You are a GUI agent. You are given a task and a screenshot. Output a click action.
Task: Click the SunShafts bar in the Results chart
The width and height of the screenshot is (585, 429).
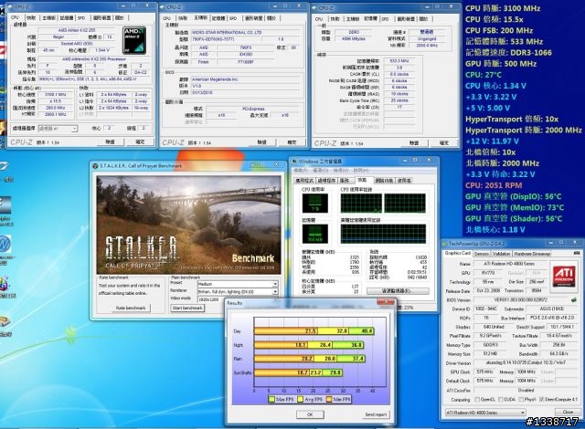299,372
